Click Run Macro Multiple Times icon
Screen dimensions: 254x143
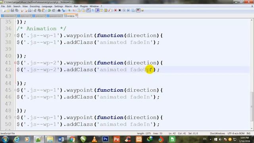[128, 11]
